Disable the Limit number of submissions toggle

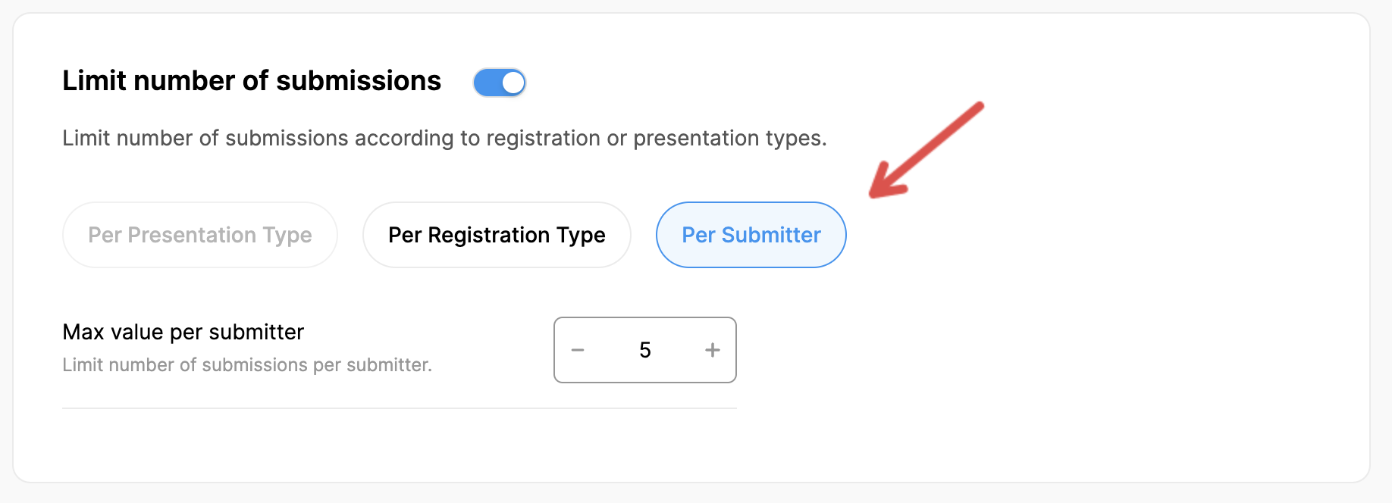coord(500,83)
